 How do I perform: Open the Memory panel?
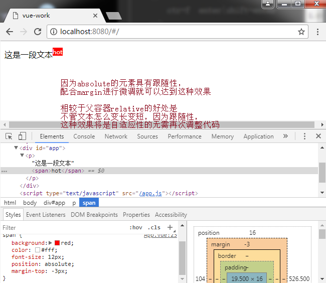223,136
